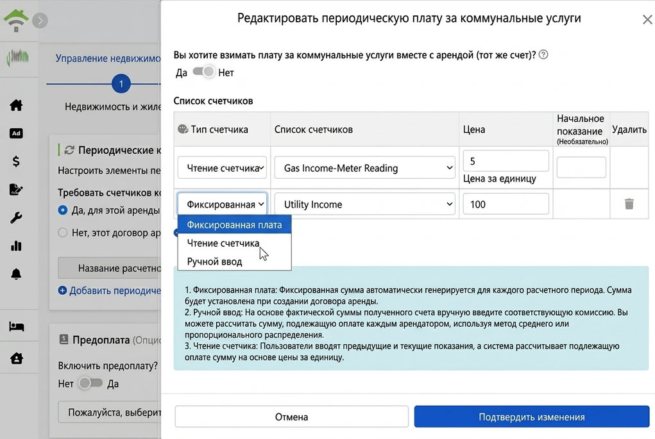Select radio Нет, этот договор
The image size is (655, 439).
(x=63, y=233)
